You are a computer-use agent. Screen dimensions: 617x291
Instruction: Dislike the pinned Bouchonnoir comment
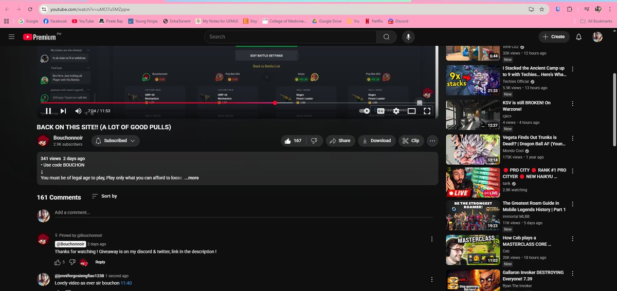pos(72,262)
